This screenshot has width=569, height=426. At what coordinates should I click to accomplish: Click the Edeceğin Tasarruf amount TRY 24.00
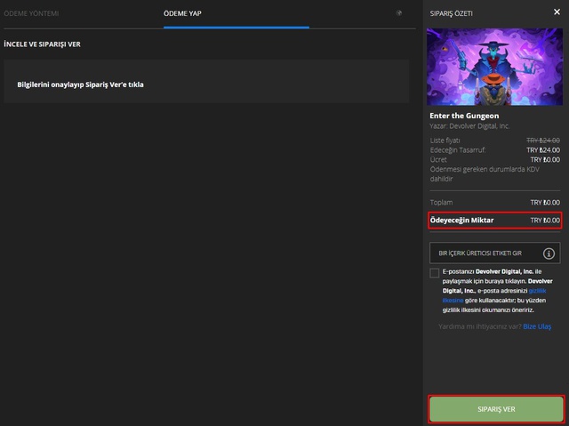tap(543, 150)
